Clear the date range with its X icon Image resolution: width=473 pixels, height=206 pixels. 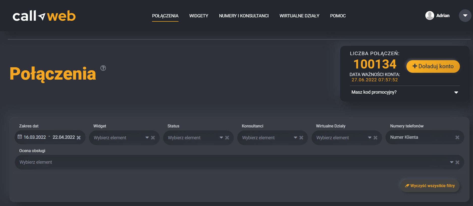coord(79,138)
